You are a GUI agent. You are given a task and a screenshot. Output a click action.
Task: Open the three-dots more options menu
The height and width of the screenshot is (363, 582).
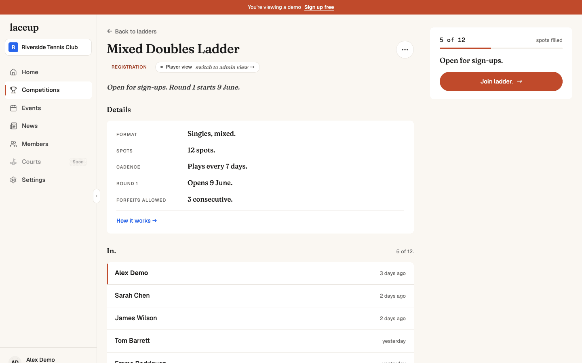pos(405,50)
